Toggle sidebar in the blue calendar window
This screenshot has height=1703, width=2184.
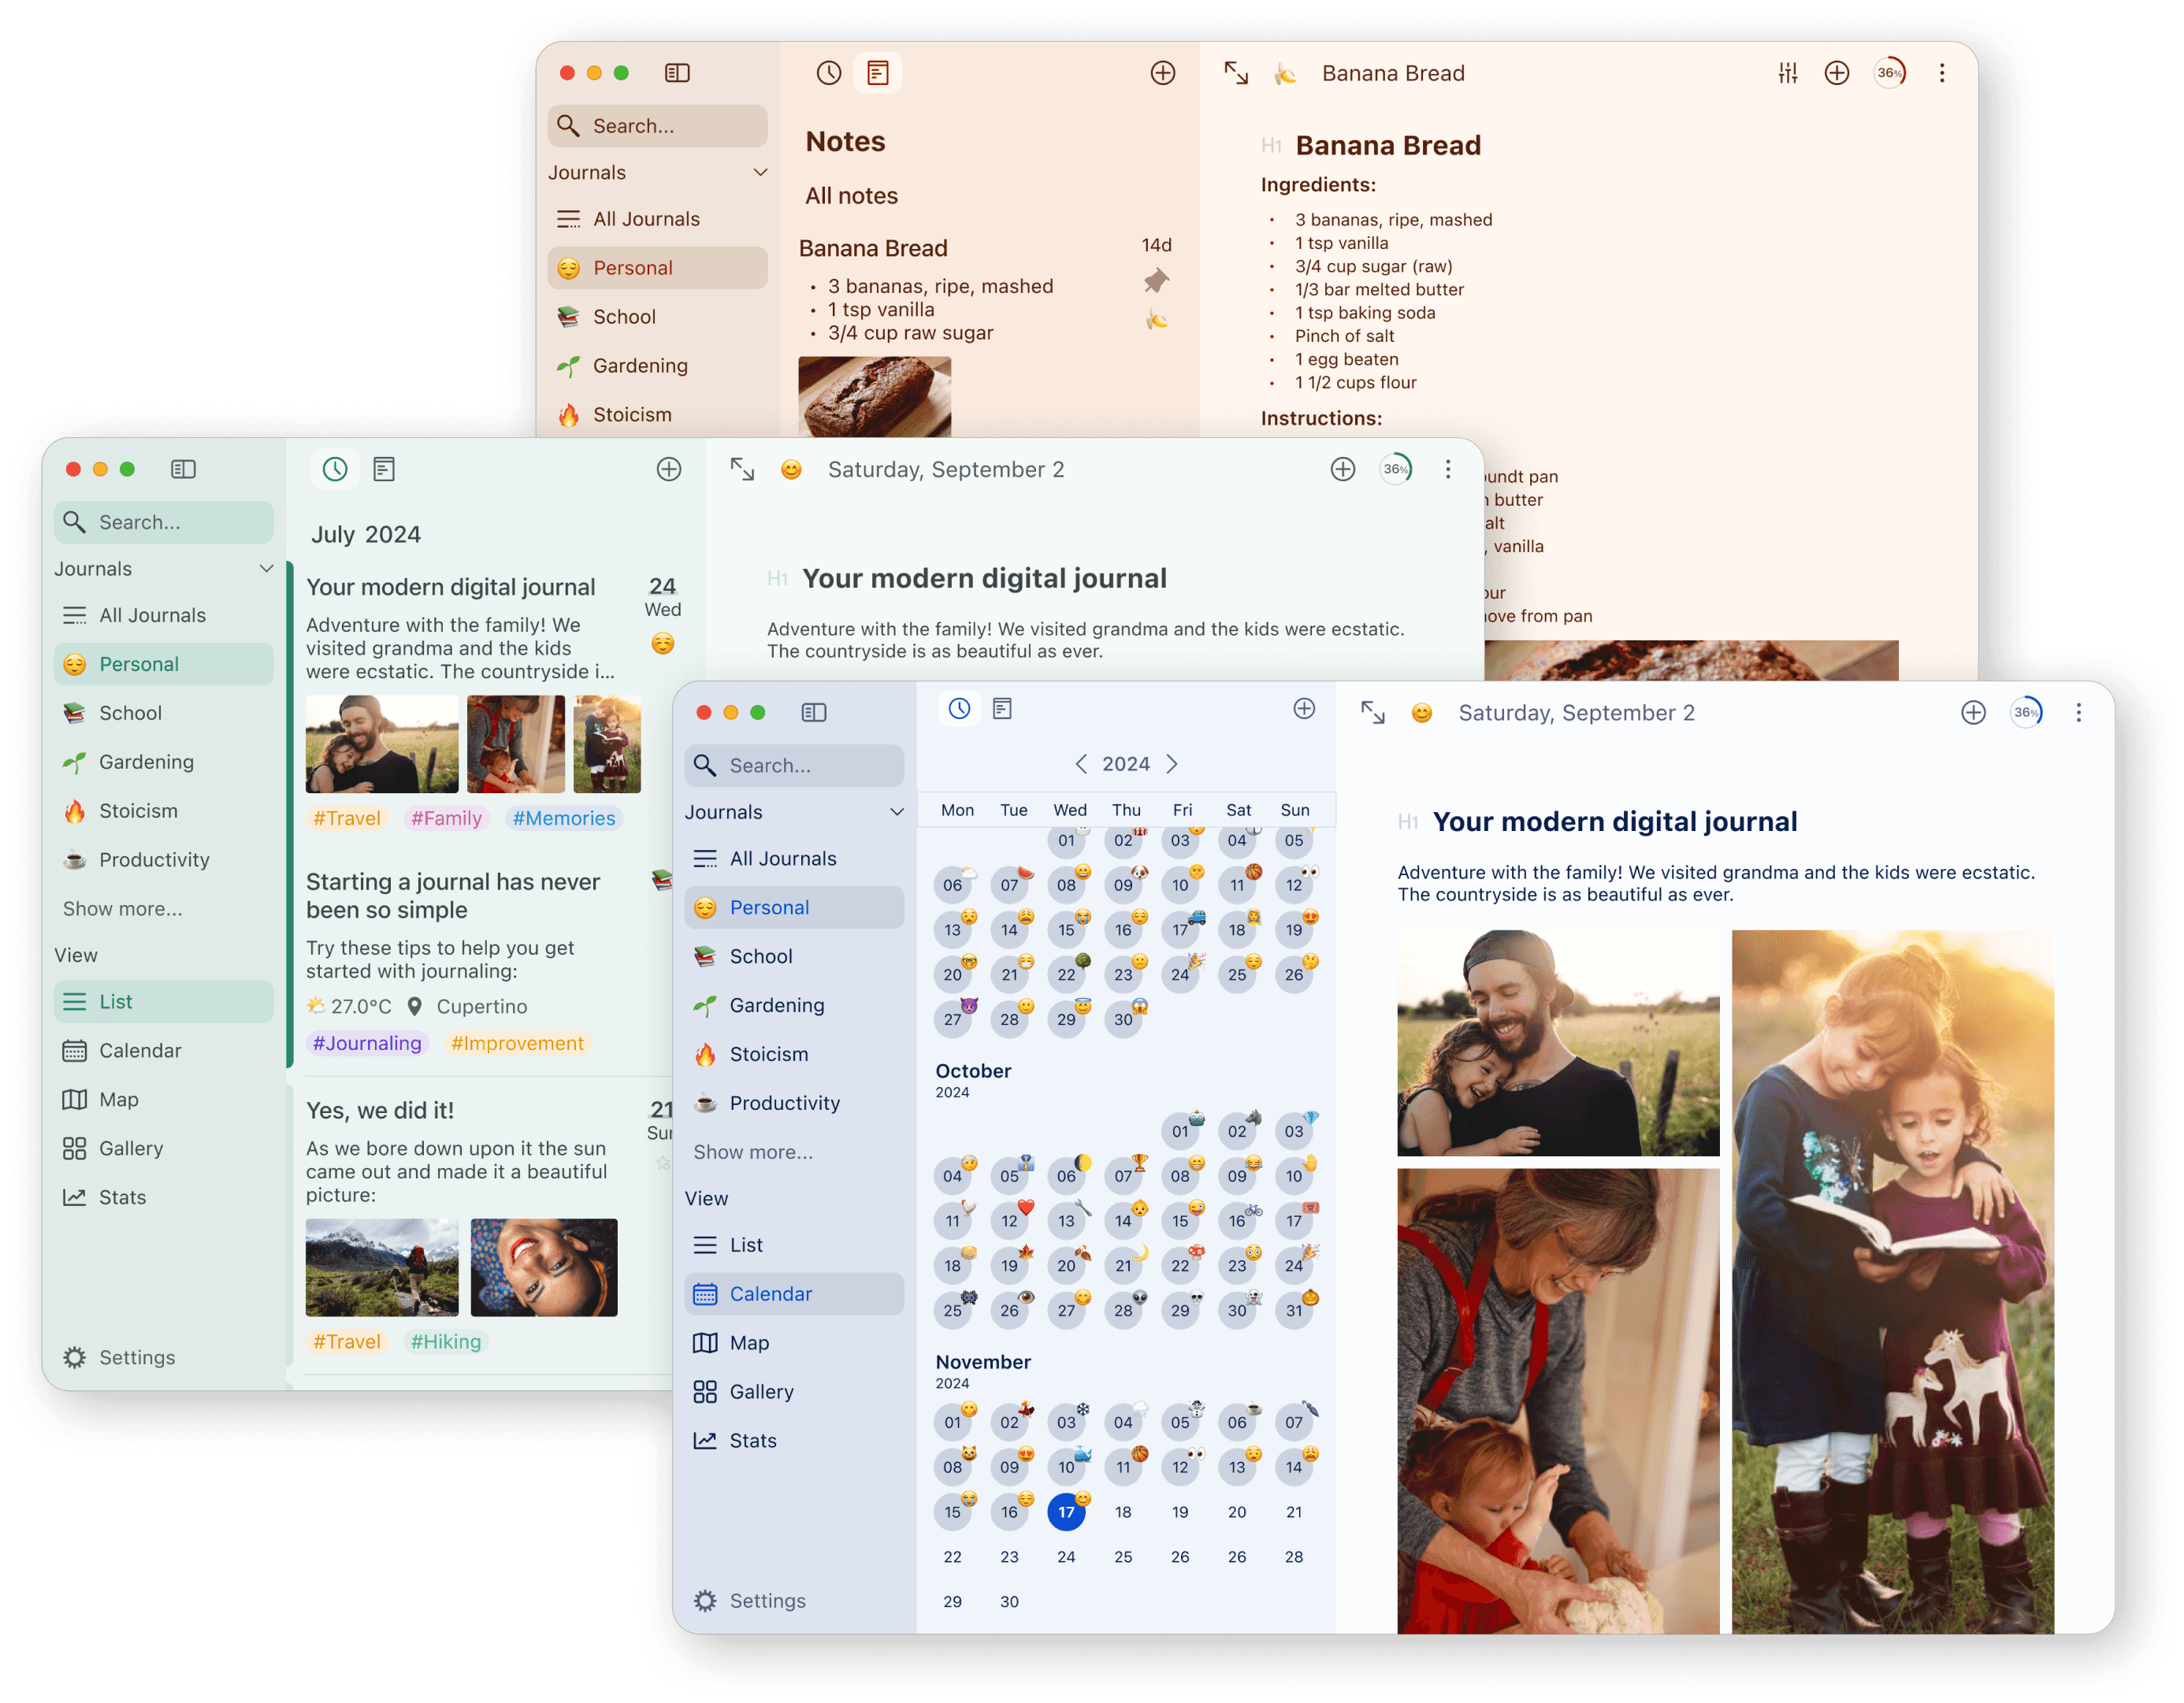click(x=813, y=712)
